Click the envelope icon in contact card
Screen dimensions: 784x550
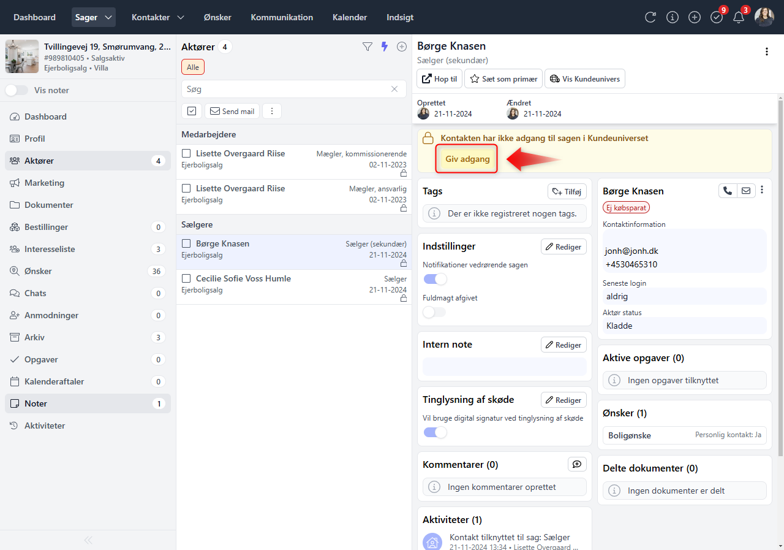[746, 191]
